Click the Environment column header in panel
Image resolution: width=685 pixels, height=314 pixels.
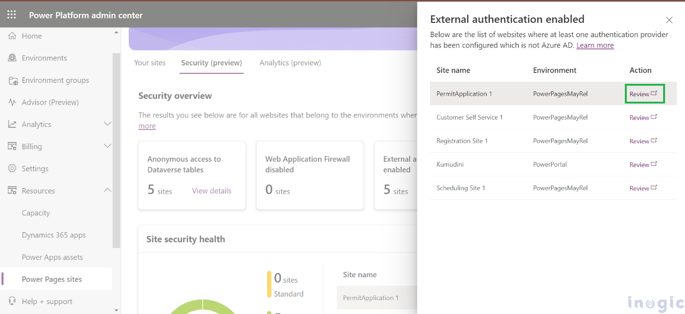pos(555,70)
